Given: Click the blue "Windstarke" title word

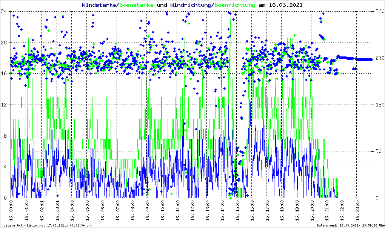Looking at the screenshot, I should pyautogui.click(x=100, y=5).
